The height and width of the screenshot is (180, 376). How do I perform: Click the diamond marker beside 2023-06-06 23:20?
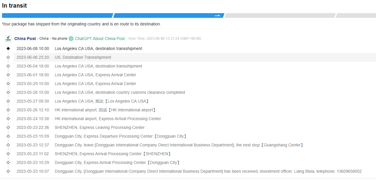[x=8, y=57]
